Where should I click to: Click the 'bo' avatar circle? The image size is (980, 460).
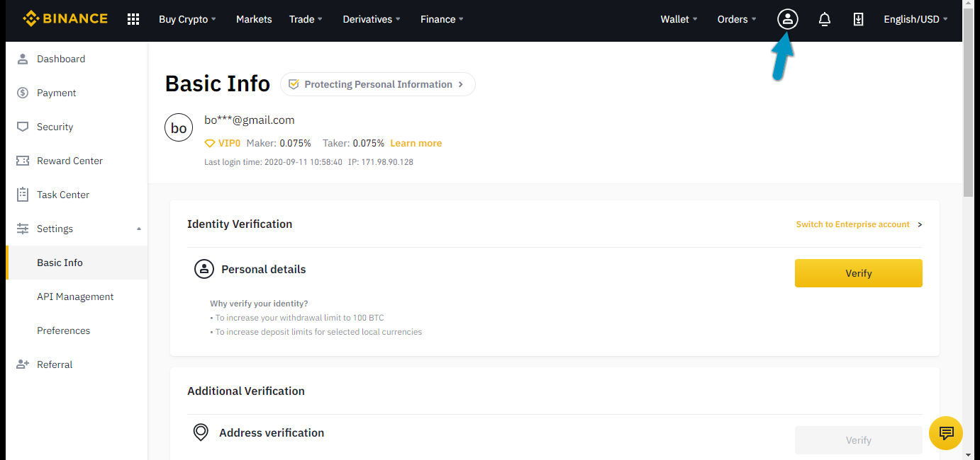point(179,127)
